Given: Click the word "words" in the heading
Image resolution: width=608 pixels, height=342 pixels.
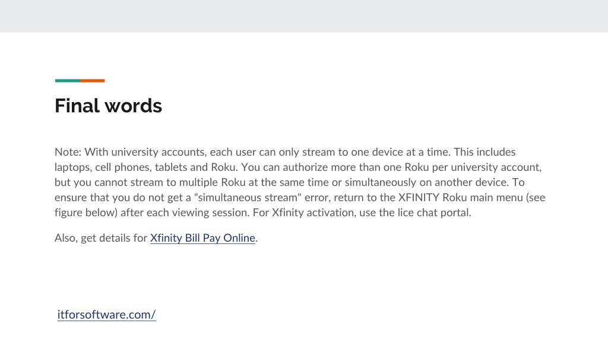Looking at the screenshot, I should (133, 107).
